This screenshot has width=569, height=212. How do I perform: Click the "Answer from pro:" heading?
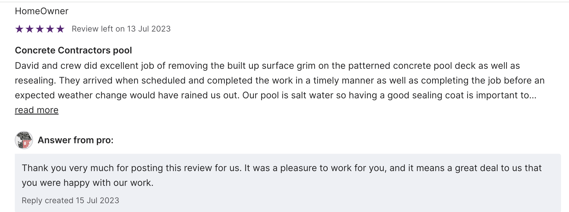75,140
